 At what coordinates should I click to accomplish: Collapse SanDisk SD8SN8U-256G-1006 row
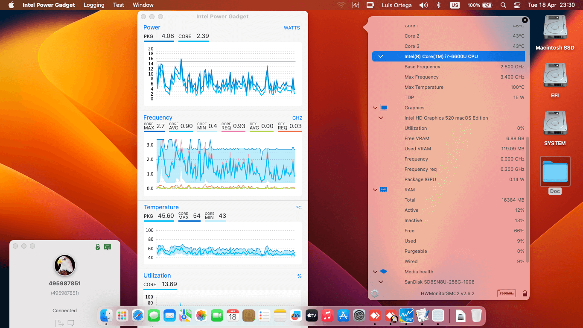(381, 282)
